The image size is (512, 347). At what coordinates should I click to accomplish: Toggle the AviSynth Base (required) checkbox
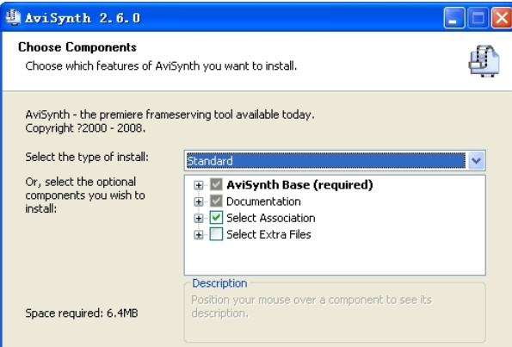pyautogui.click(x=216, y=184)
